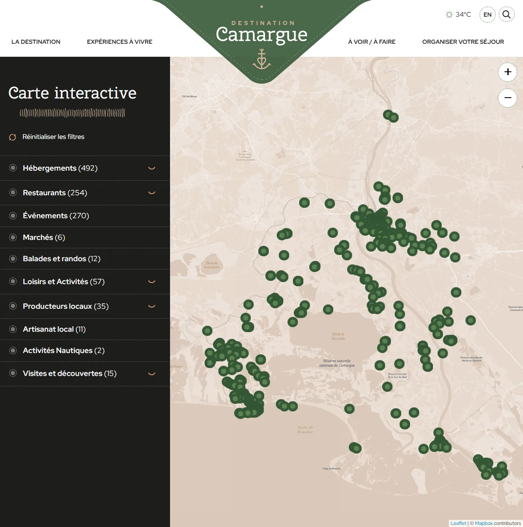Expand the Visites et découvertes chevron
This screenshot has height=527, width=523.
pyautogui.click(x=152, y=373)
